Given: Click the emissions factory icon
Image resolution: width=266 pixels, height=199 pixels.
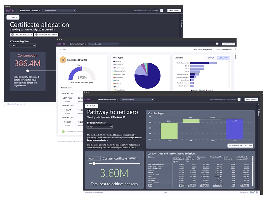Looking at the screenshot, I should [x=63, y=60].
